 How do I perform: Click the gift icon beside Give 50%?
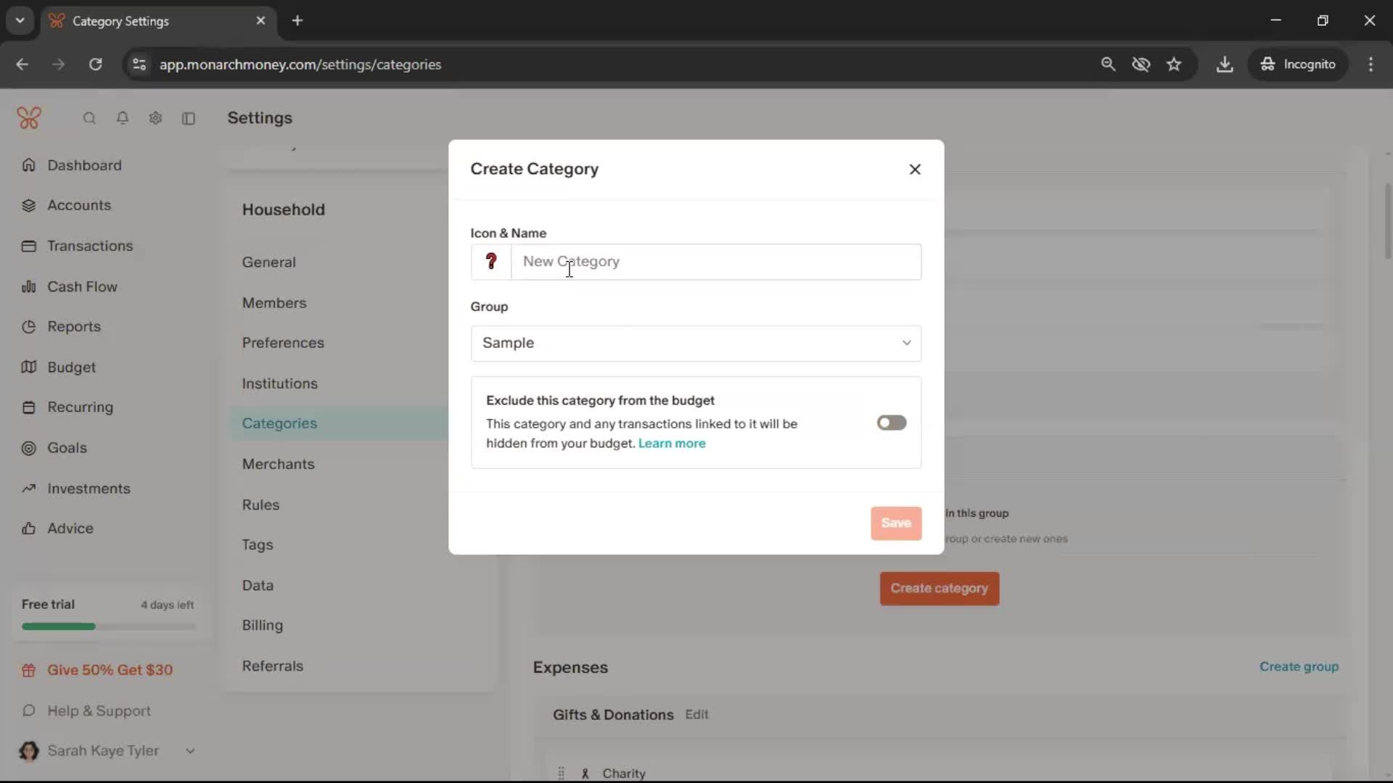pyautogui.click(x=29, y=671)
